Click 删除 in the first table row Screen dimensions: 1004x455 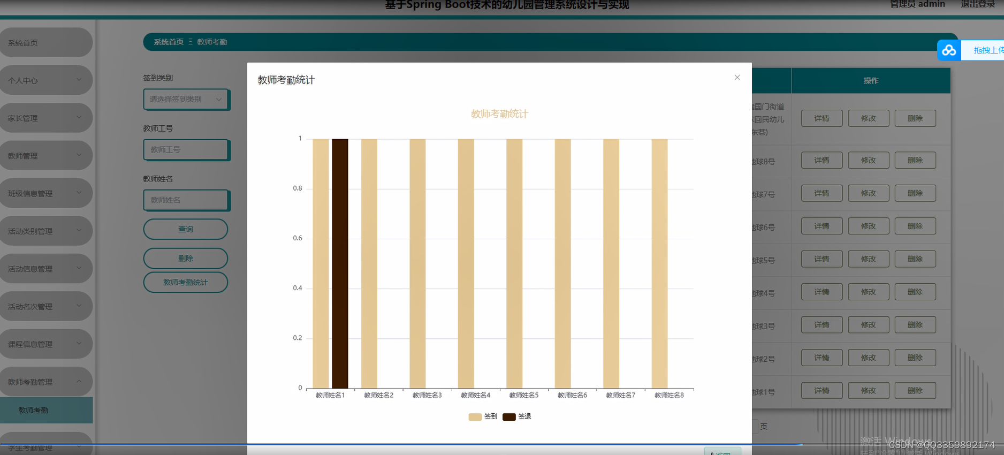click(915, 118)
